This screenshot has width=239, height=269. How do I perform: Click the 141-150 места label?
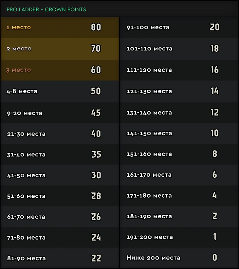pos(149,133)
